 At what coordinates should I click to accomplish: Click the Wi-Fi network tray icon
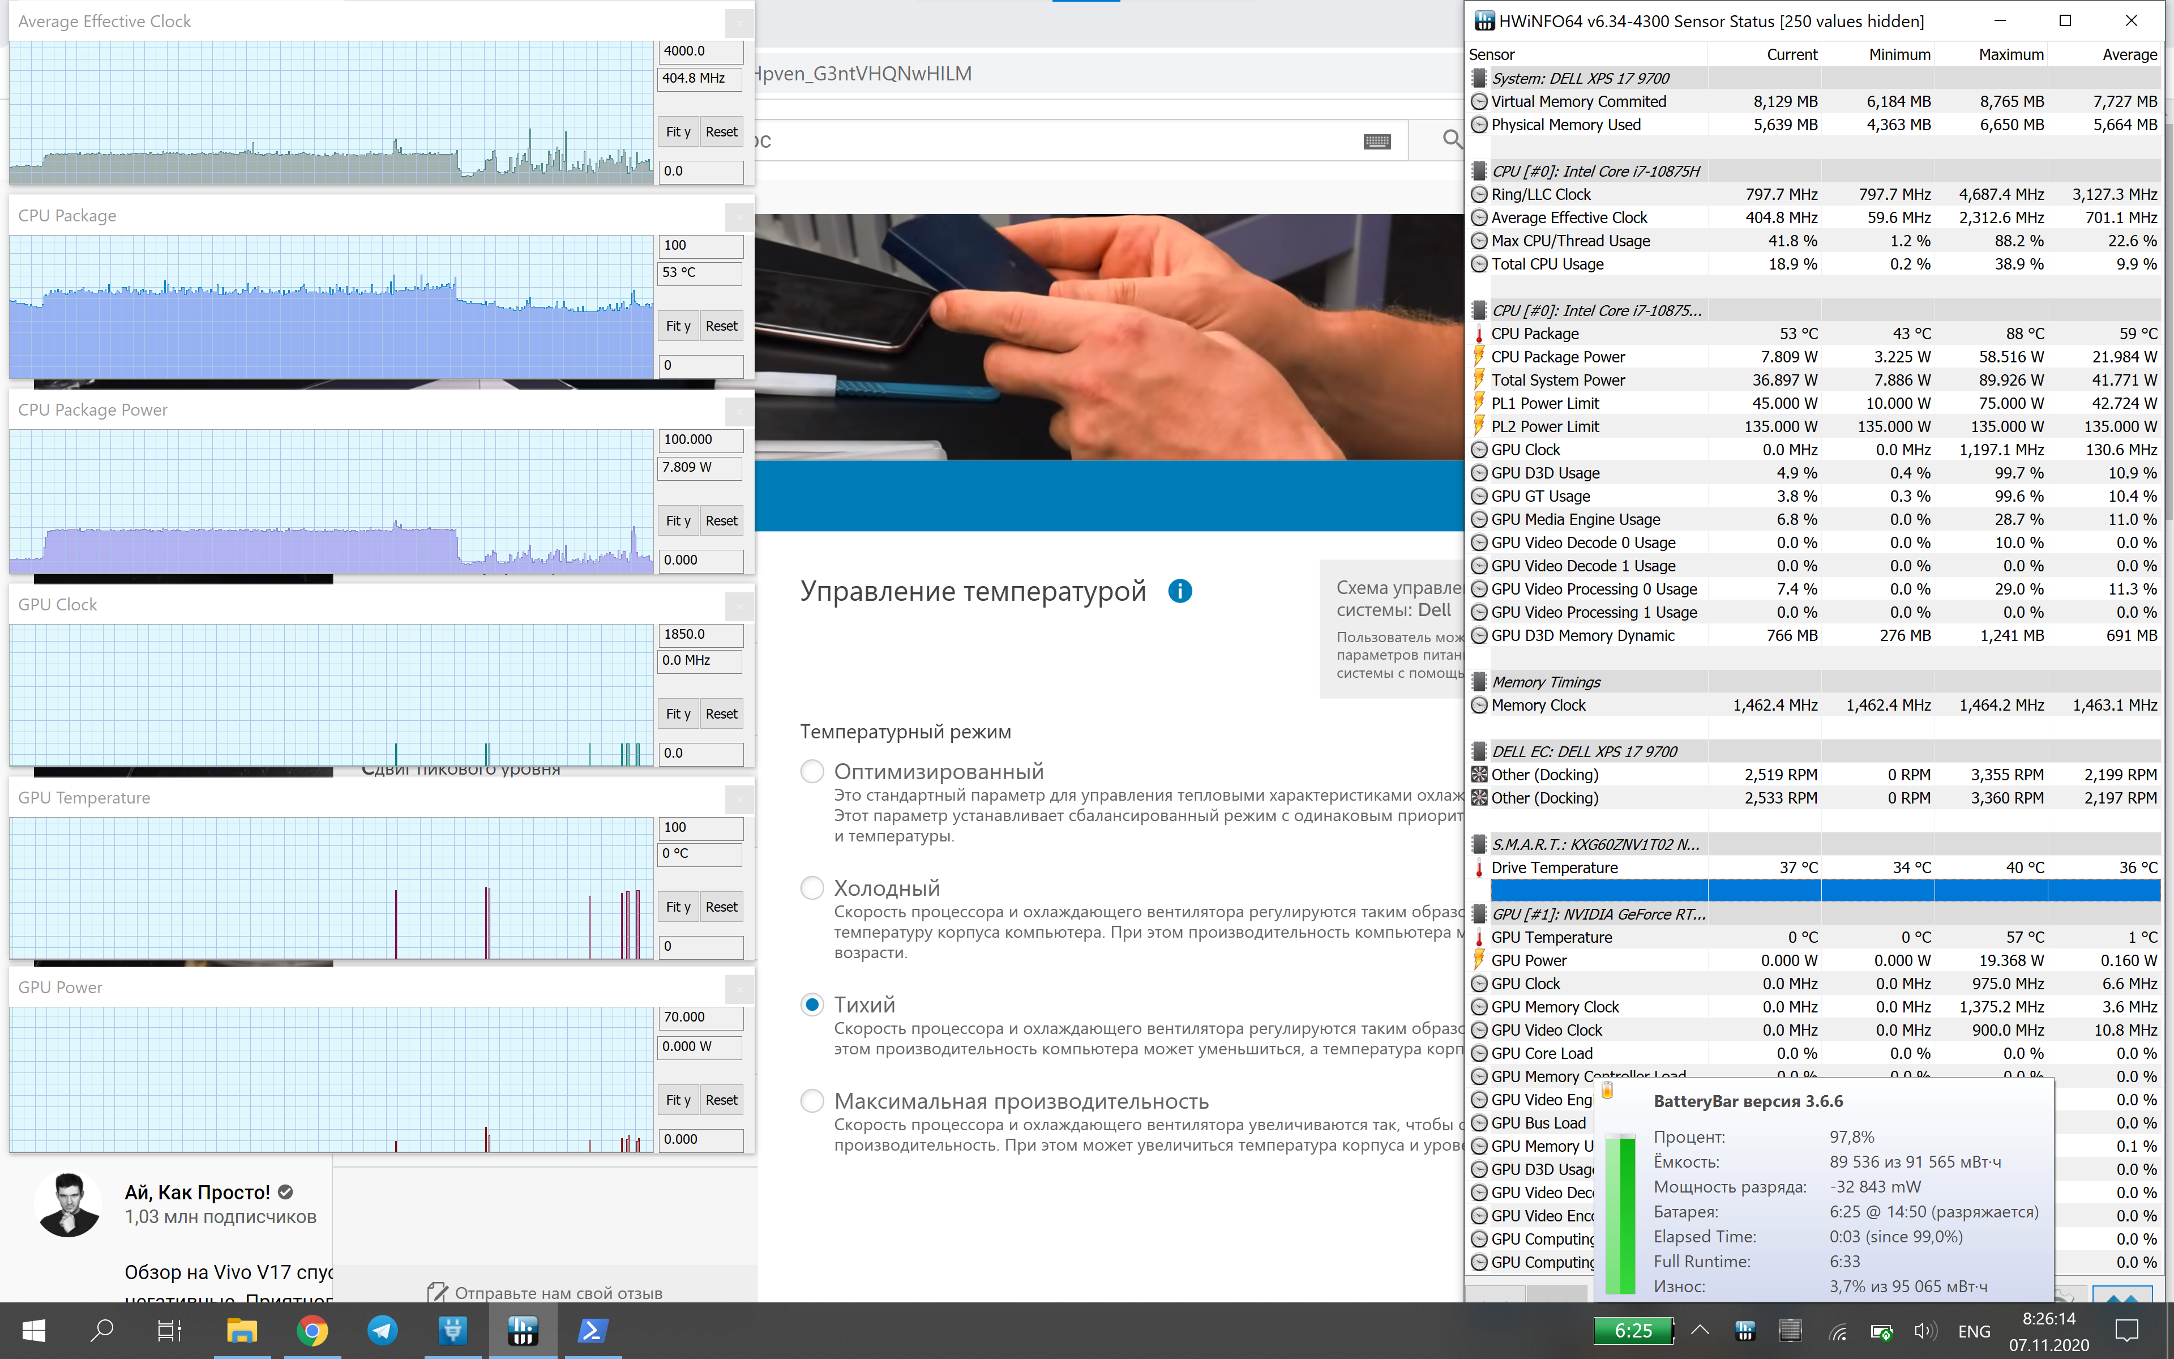click(x=1837, y=1332)
